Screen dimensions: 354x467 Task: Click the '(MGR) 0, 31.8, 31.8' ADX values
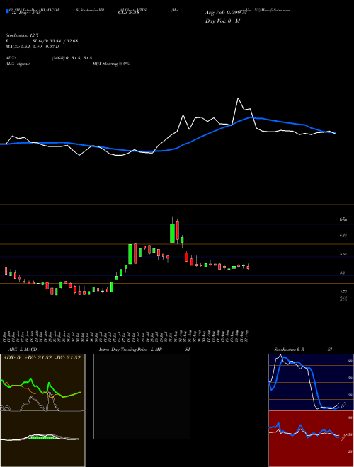pyautogui.click(x=72, y=58)
